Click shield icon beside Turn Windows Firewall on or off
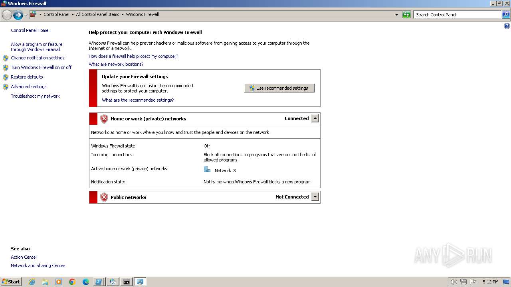The image size is (511, 287). tap(6, 68)
